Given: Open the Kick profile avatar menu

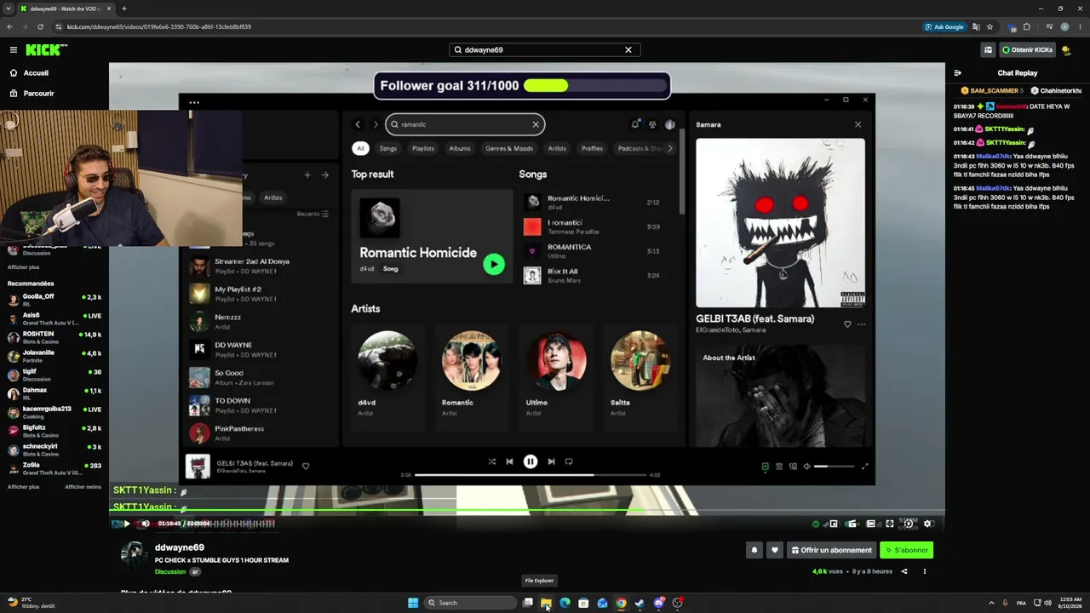Looking at the screenshot, I should tap(1066, 50).
